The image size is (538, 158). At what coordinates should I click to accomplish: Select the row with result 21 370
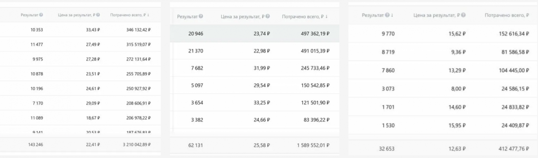point(255,51)
